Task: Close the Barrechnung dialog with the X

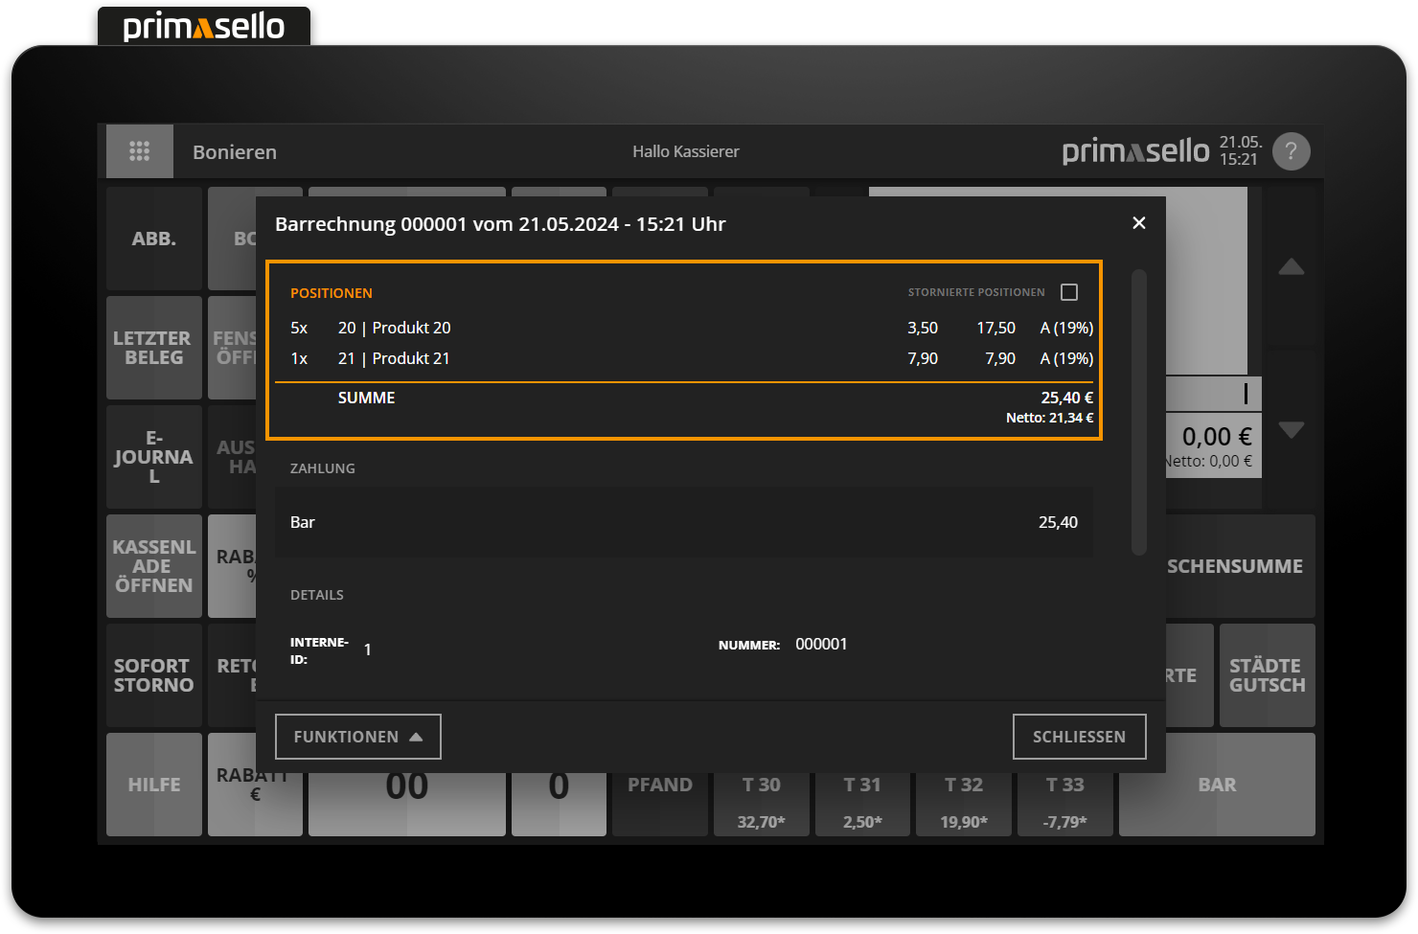Action: tap(1138, 222)
